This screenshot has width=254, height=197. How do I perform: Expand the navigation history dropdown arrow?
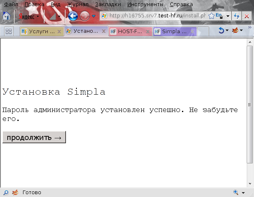pyautogui.click(x=94, y=17)
